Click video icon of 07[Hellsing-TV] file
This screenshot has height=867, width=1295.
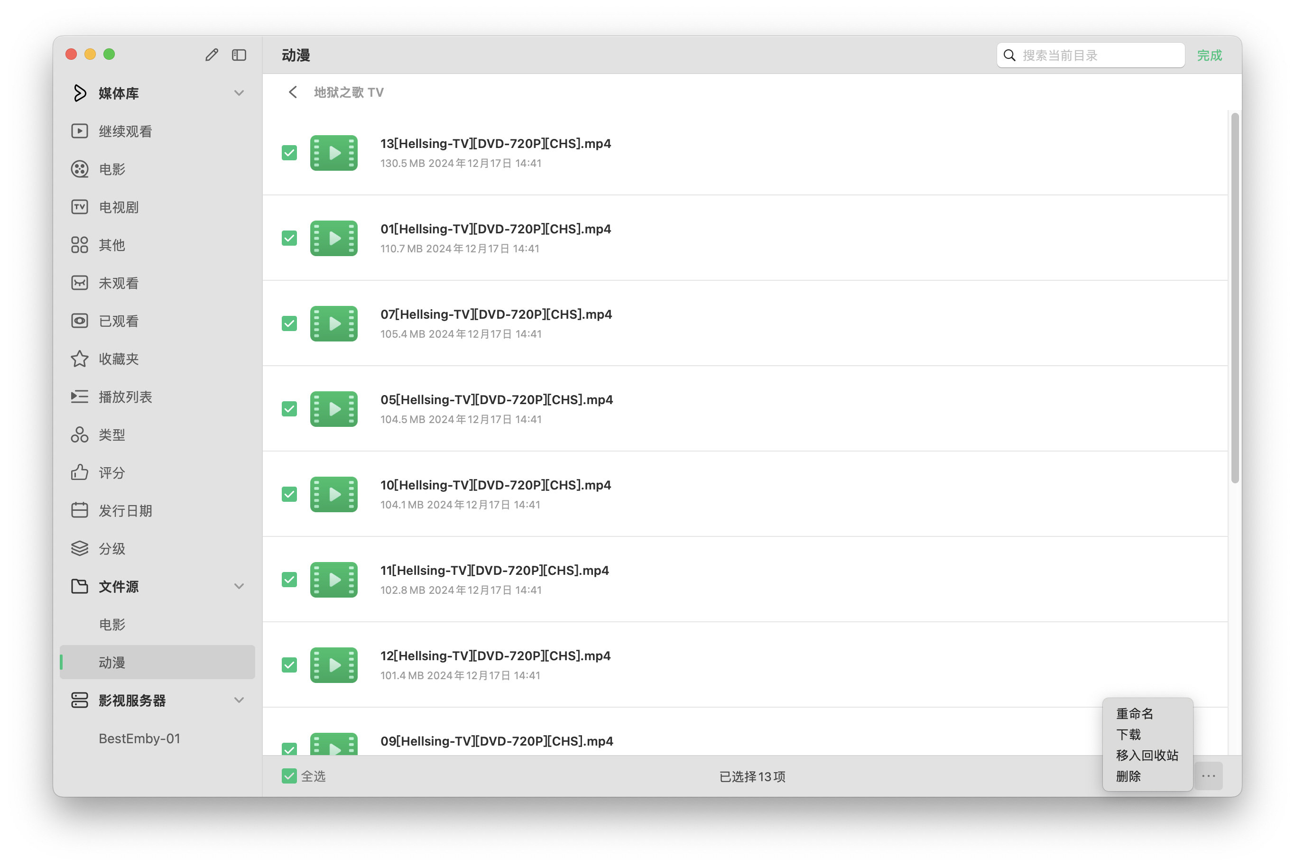[x=334, y=324]
